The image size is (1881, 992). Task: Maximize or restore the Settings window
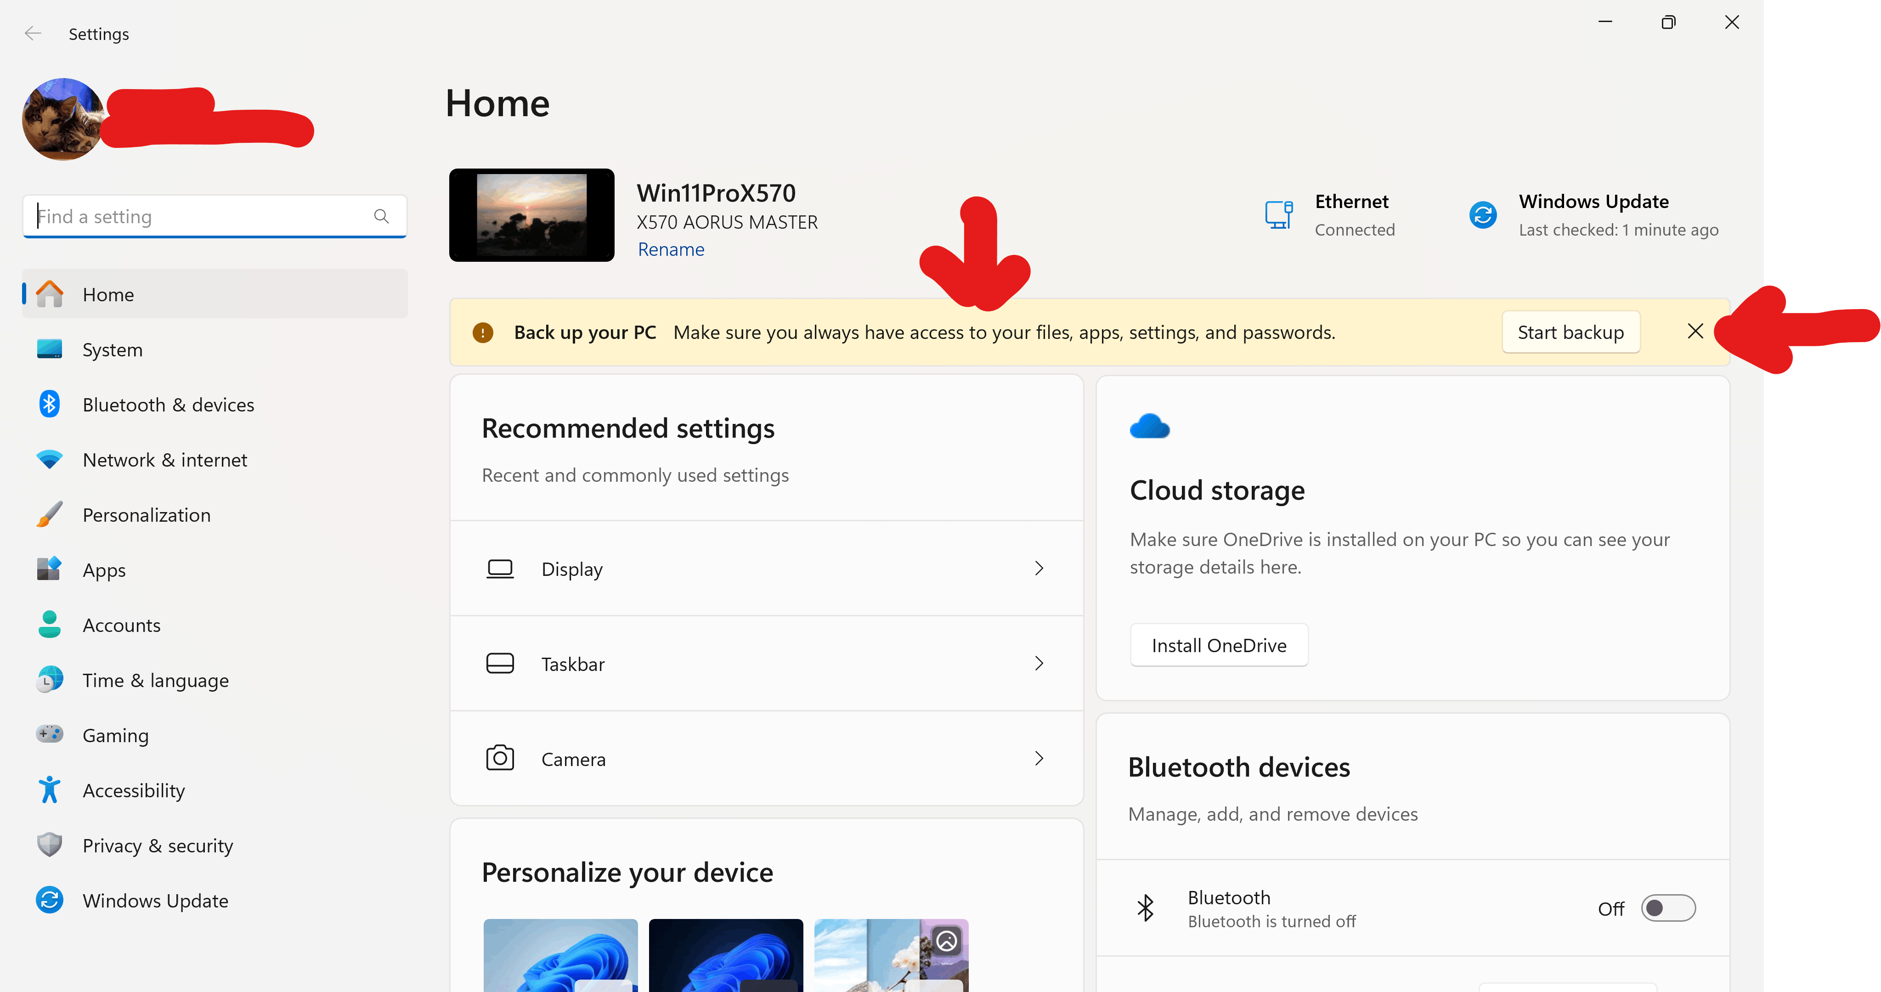pyautogui.click(x=1668, y=23)
